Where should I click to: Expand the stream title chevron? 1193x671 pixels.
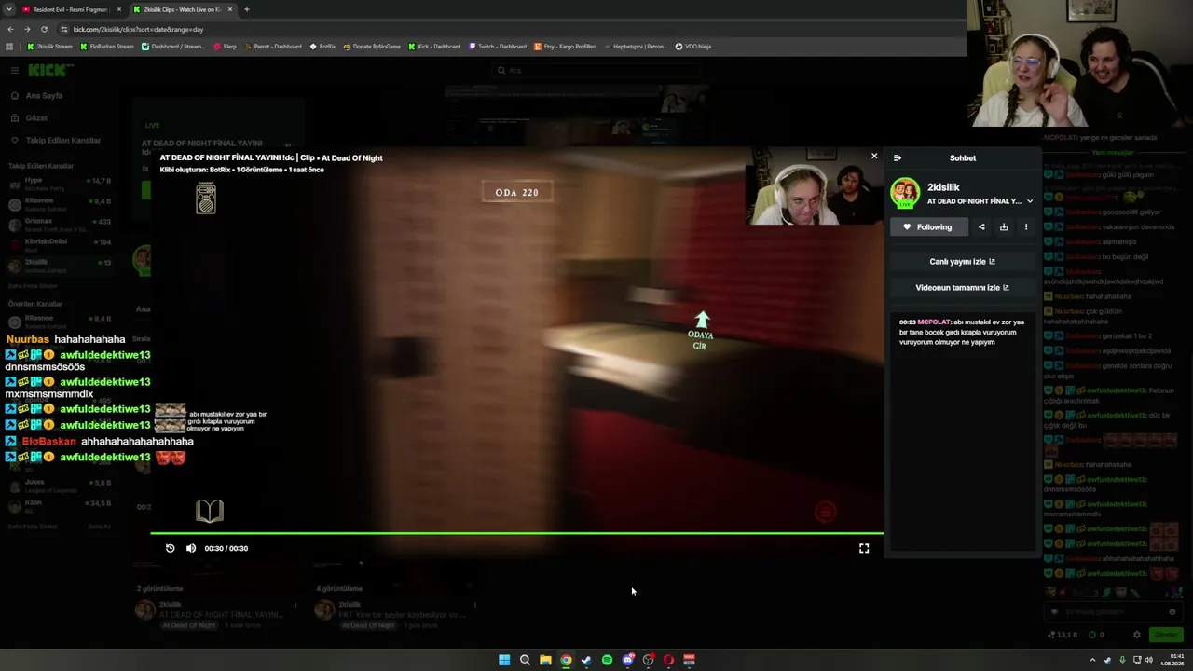tap(1030, 201)
